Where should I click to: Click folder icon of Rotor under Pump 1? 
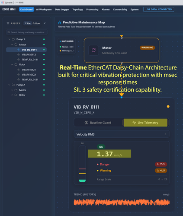[x=16, y=64]
